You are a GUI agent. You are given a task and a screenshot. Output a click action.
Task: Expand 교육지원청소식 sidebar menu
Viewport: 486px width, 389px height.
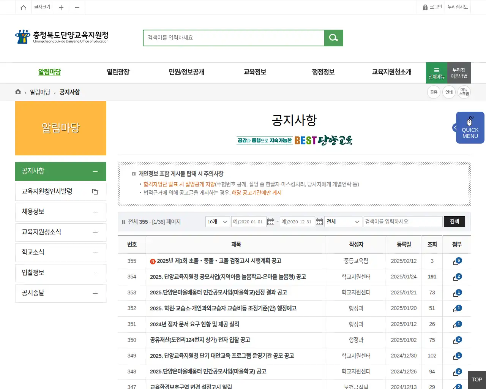pyautogui.click(x=95, y=232)
